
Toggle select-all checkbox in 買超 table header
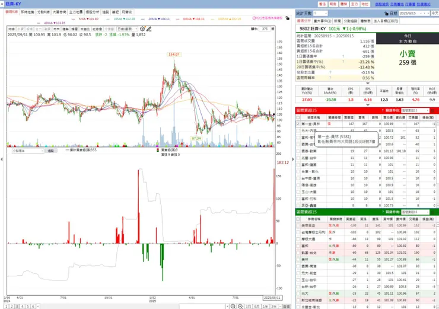(298, 117)
